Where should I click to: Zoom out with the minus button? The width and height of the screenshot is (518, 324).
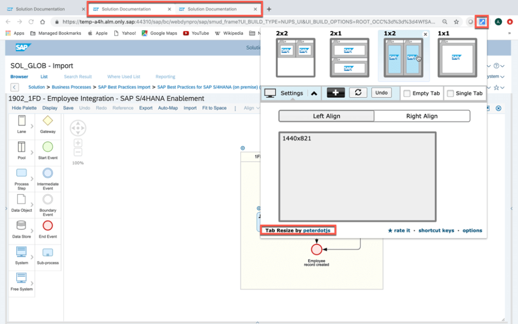[78, 152]
